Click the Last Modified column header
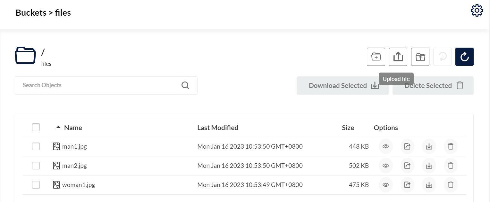This screenshot has width=490, height=202. pos(217,128)
